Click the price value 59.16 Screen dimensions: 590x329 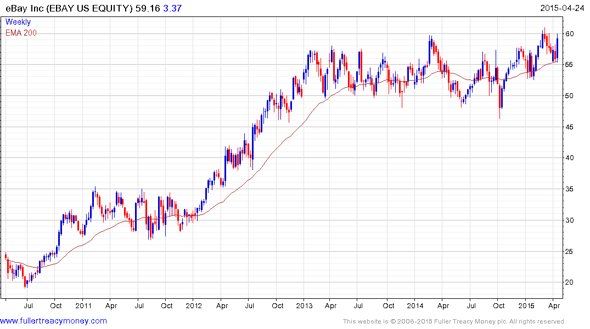click(148, 8)
